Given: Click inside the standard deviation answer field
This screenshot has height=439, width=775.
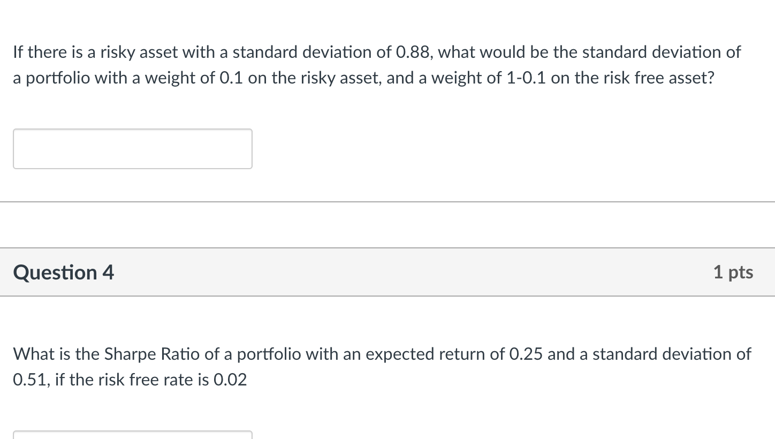Looking at the screenshot, I should [x=132, y=148].
